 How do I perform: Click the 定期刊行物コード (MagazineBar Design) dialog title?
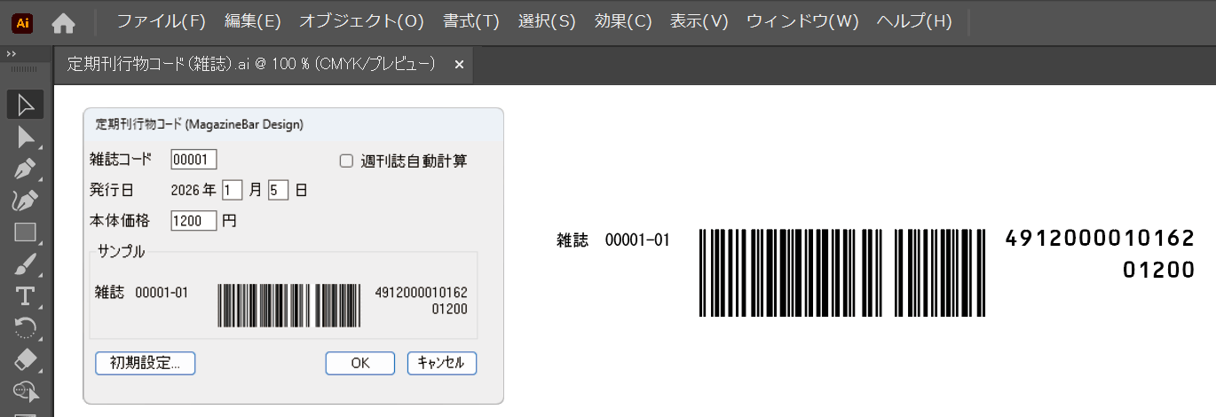point(200,125)
